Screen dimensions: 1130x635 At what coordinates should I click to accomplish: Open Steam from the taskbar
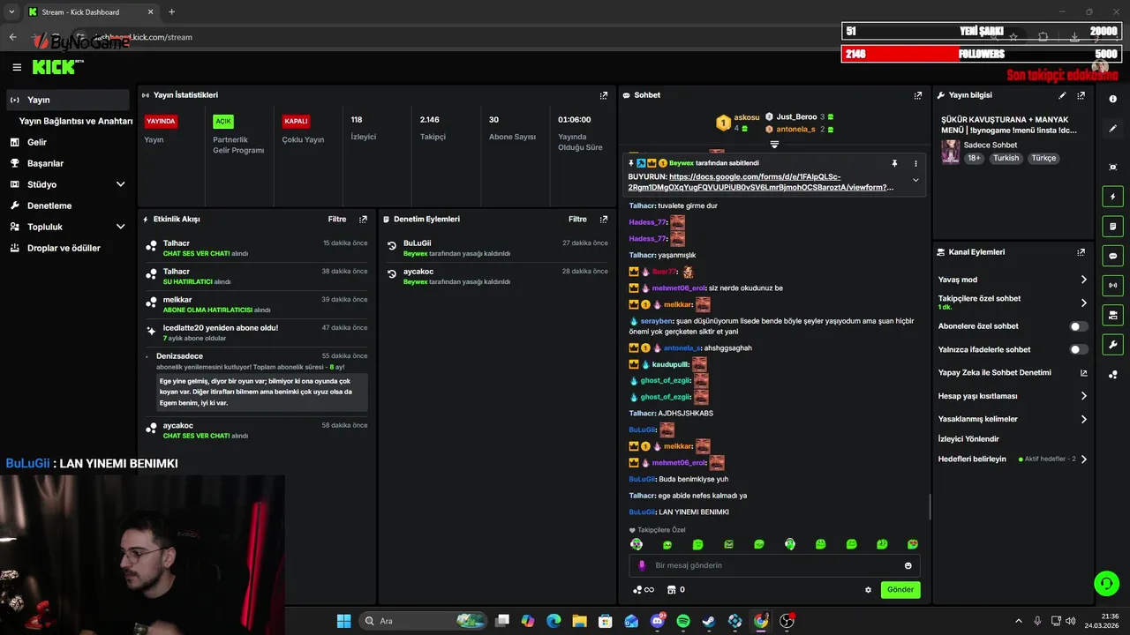(708, 621)
